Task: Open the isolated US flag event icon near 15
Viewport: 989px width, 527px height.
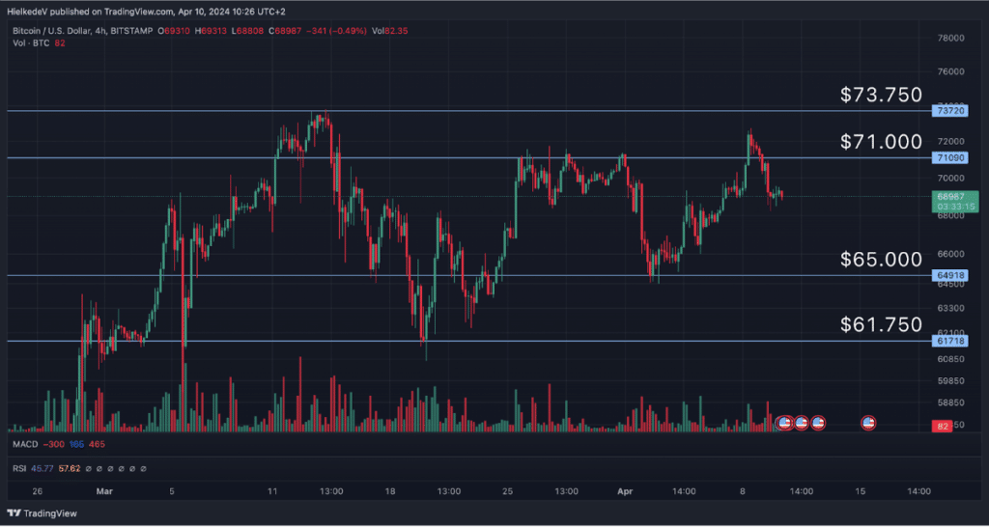Action: tap(867, 423)
